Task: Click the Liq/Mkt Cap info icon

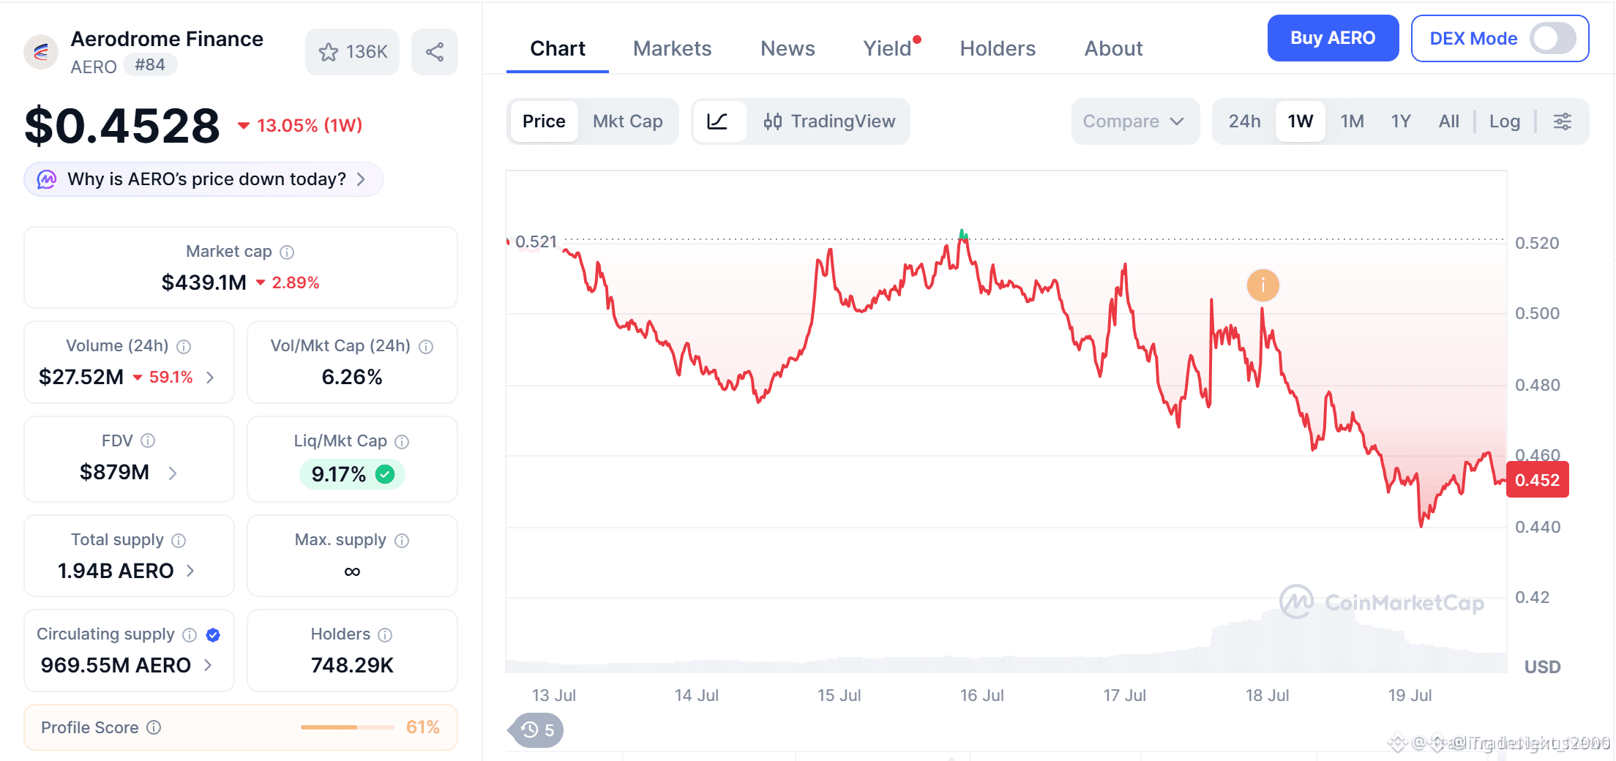Action: tap(402, 441)
